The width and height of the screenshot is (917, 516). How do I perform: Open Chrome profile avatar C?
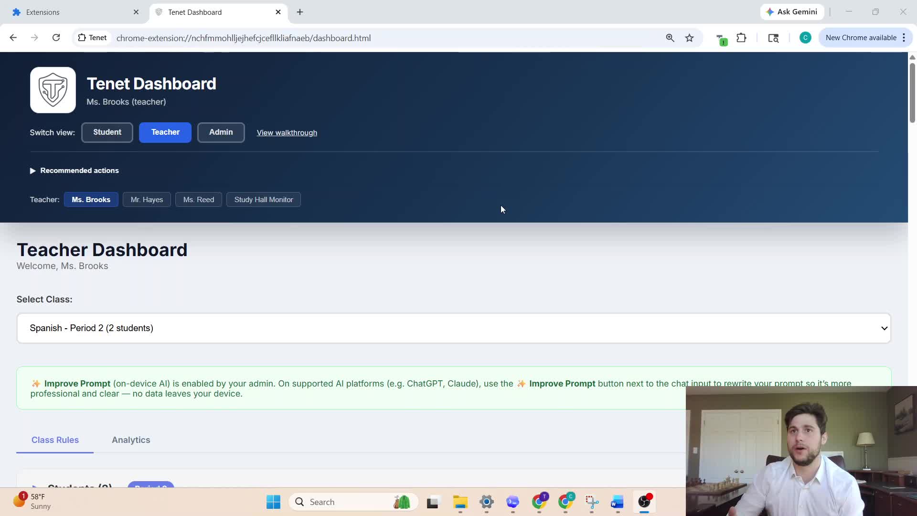tap(805, 38)
